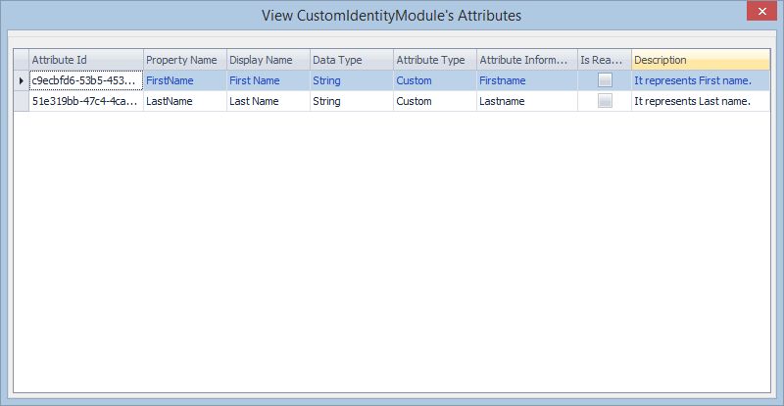Select attribute id 51e319bb-47c4-4ca... cell
The width and height of the screenshot is (784, 406).
point(86,101)
